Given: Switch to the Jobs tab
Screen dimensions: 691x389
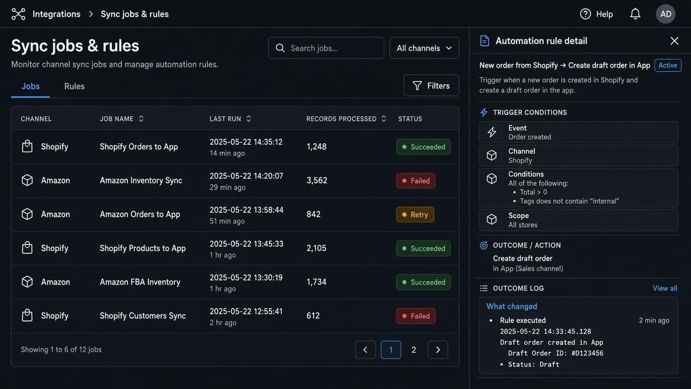Looking at the screenshot, I should pos(30,86).
